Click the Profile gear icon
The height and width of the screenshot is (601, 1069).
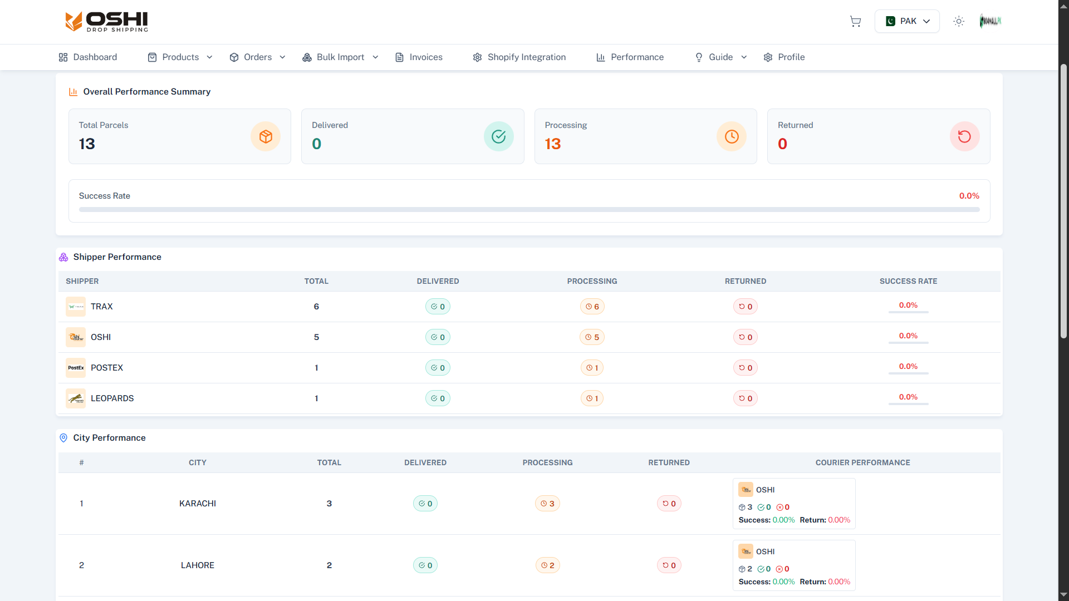pos(768,57)
